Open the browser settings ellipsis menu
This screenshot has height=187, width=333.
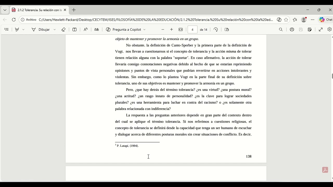pos(312,20)
